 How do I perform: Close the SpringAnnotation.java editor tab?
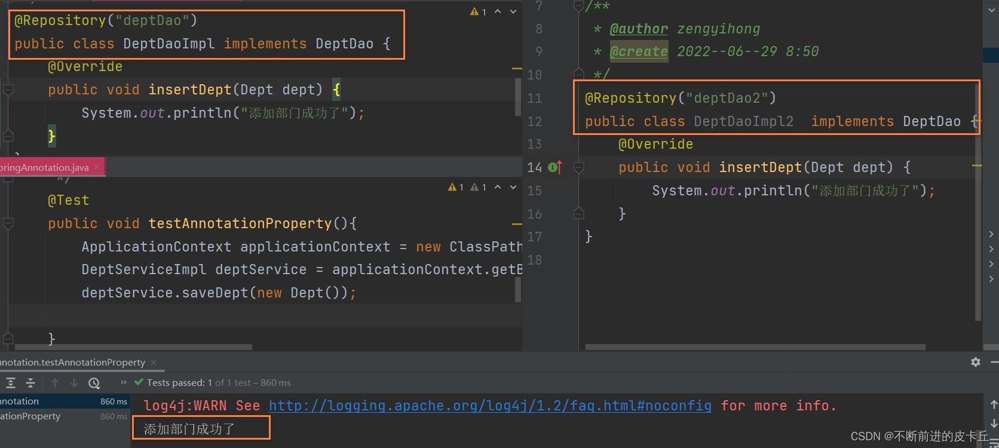pyautogui.click(x=97, y=167)
